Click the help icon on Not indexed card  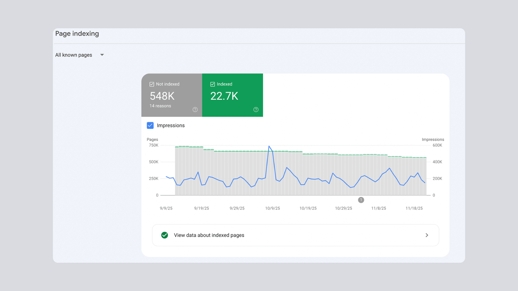(x=195, y=110)
